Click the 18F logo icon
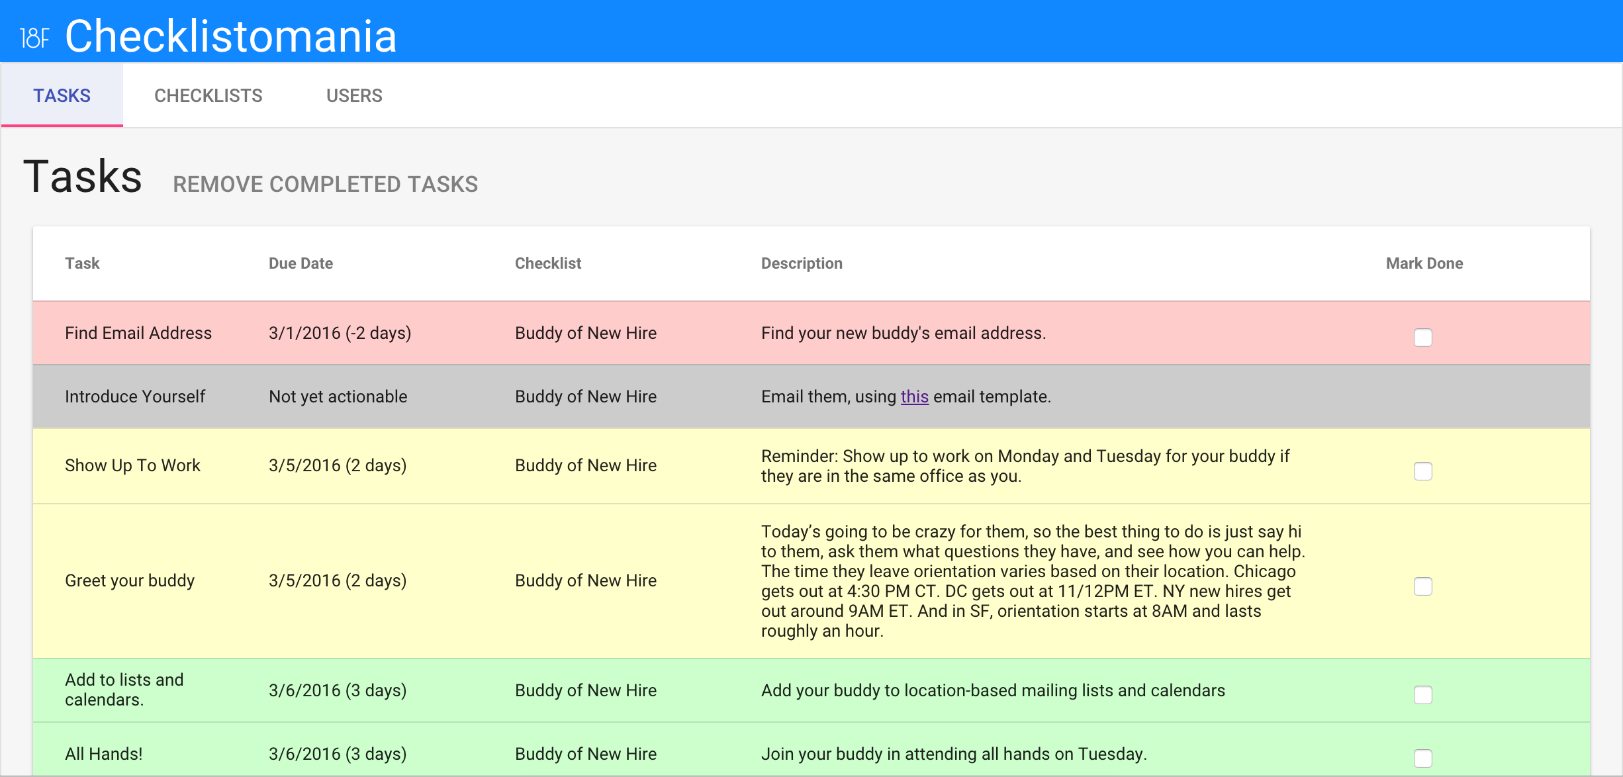Screen dimensions: 1623x777 point(34,38)
